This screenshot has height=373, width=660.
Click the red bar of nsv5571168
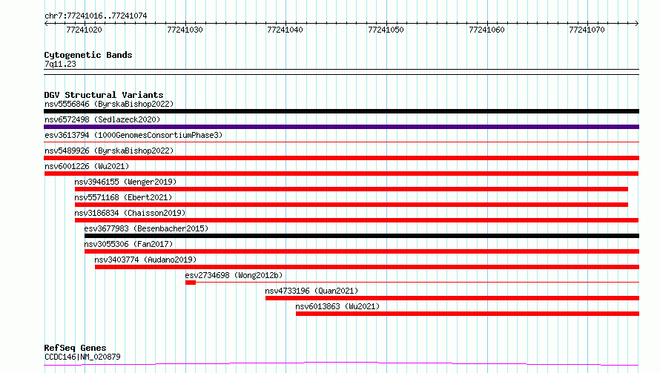pos(352,205)
